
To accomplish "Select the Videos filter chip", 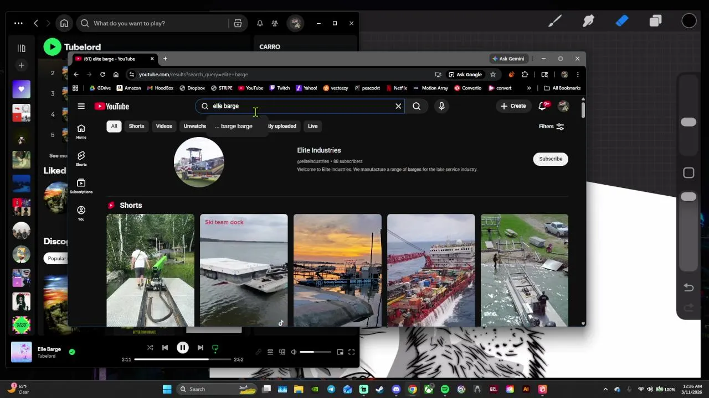I will tap(164, 126).
